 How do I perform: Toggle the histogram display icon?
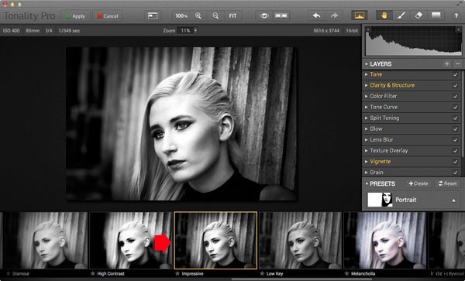pos(359,15)
